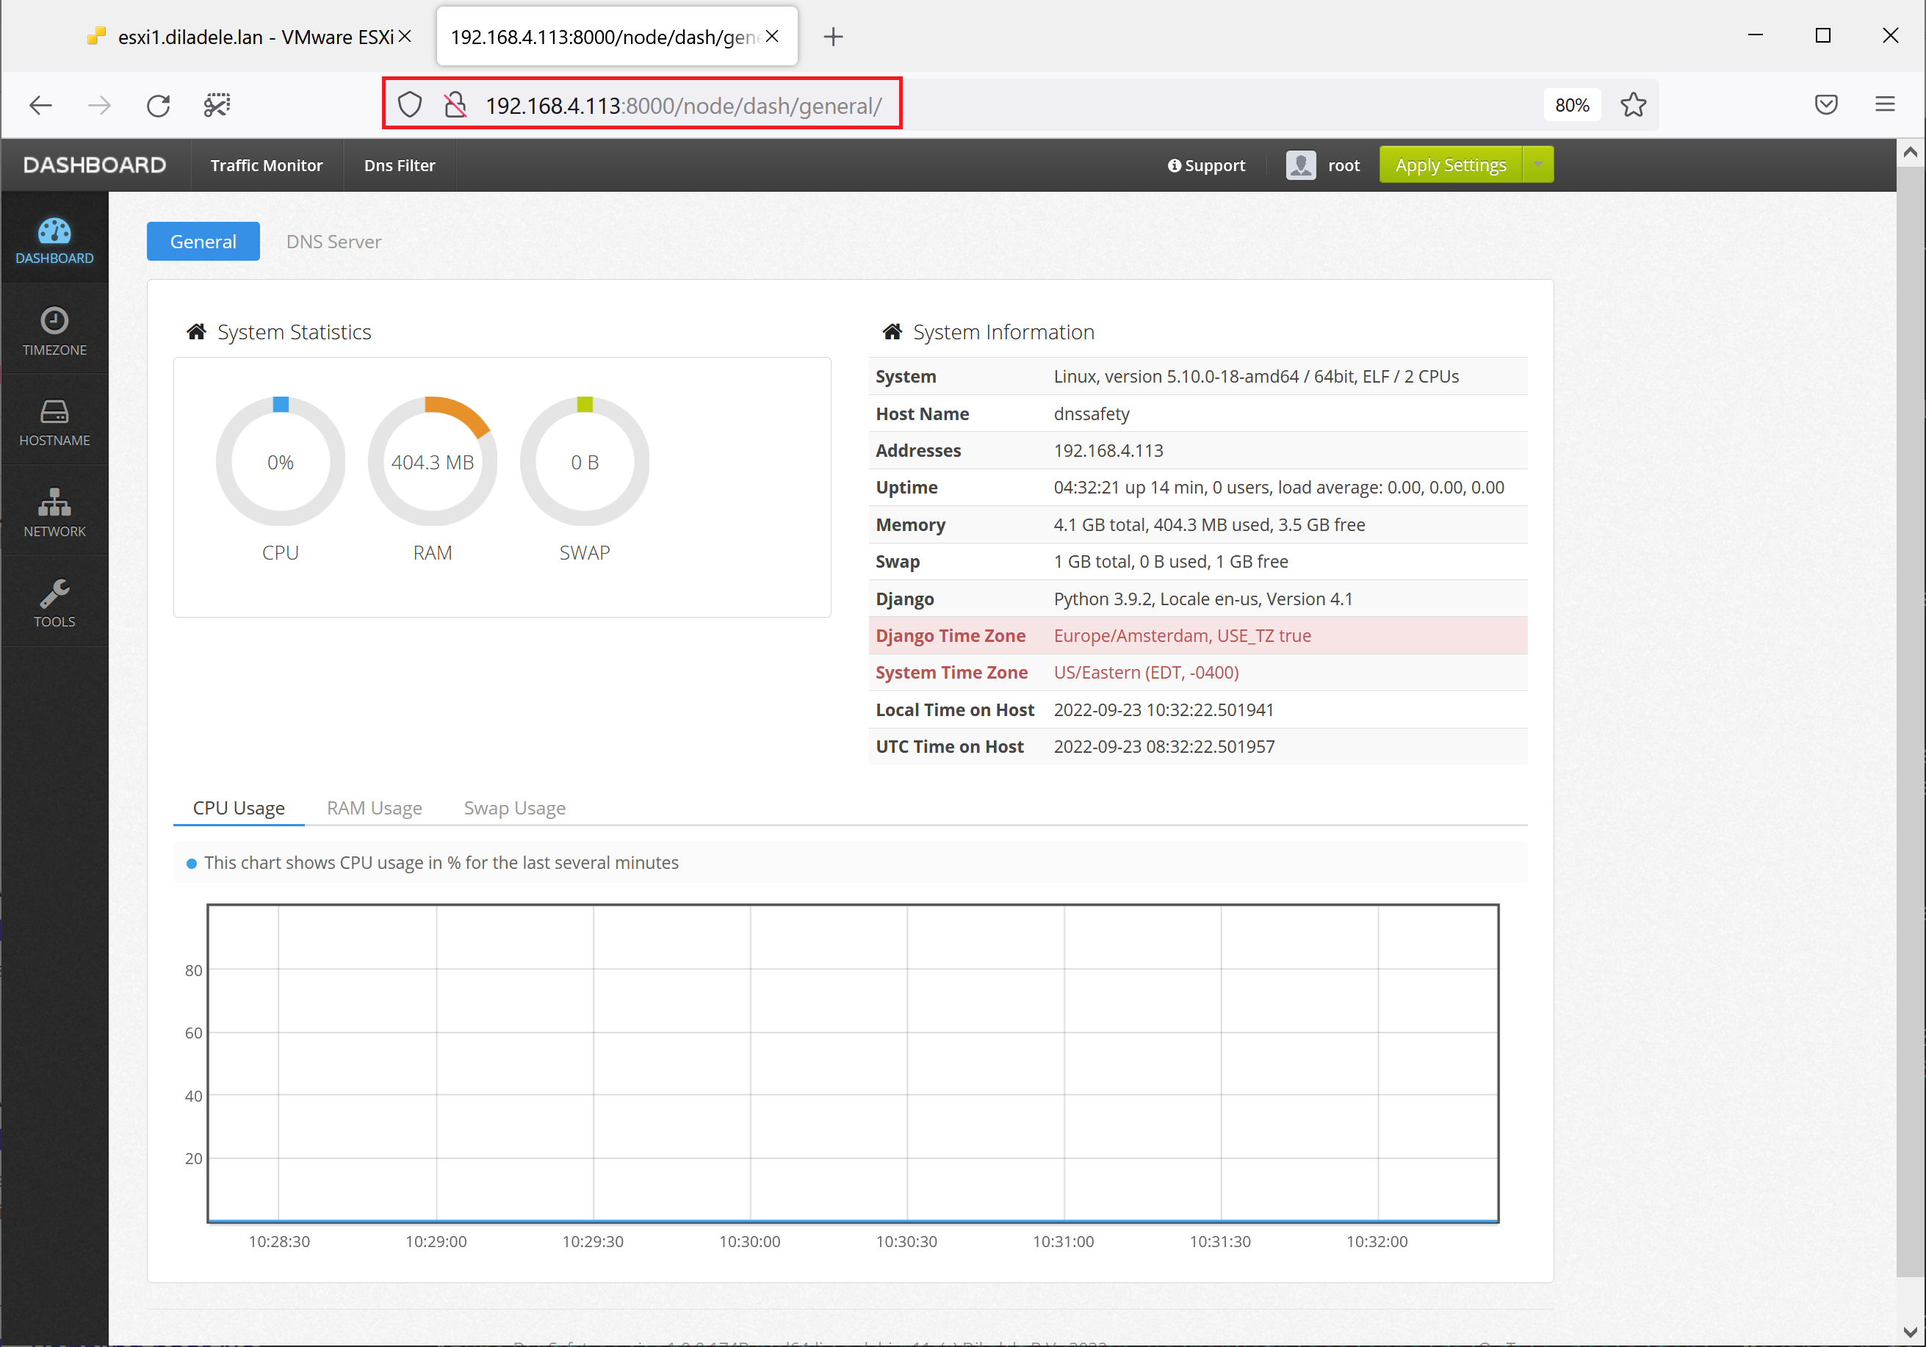Click the page scrollbar down arrow
1926x1347 pixels.
tap(1910, 1332)
